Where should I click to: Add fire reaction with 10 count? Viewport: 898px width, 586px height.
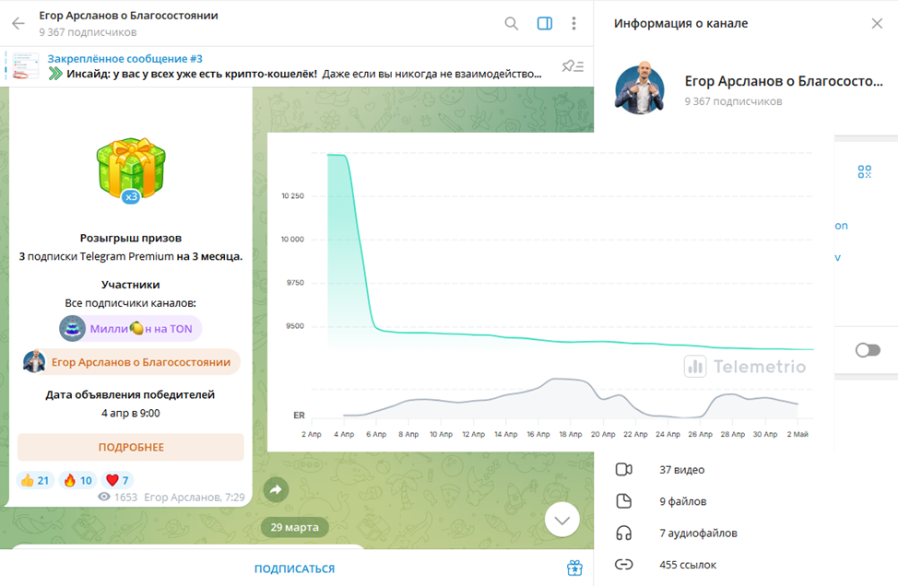click(x=77, y=480)
